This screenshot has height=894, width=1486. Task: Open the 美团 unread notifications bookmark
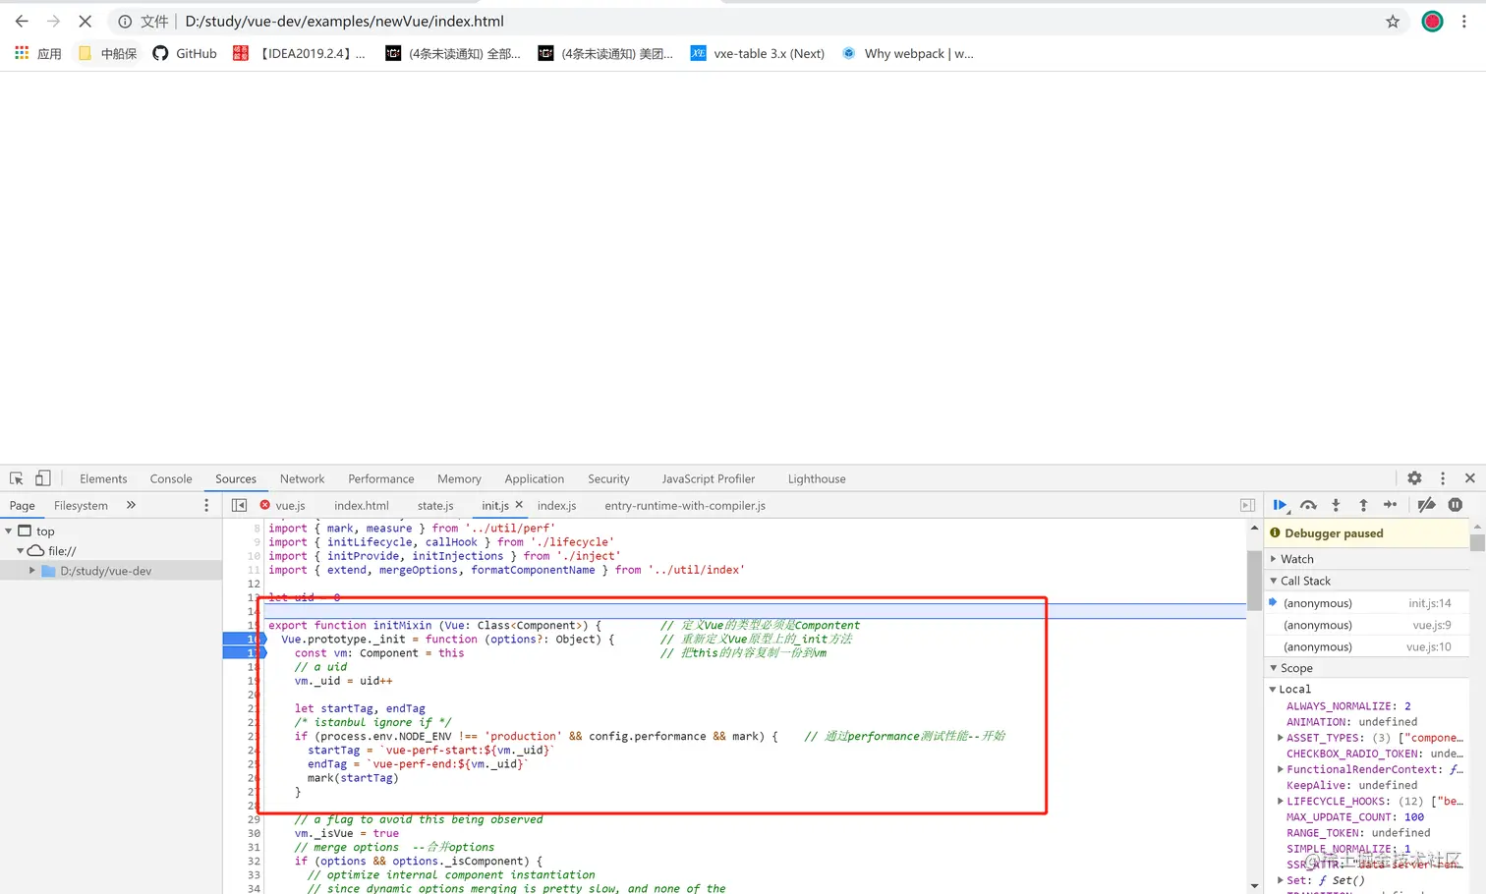pos(606,53)
